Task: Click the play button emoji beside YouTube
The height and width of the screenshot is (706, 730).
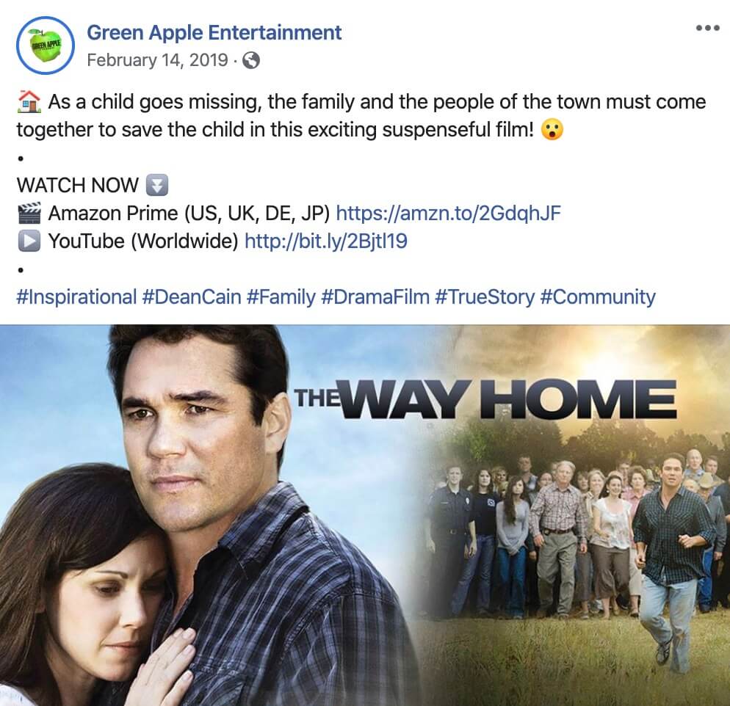Action: 29,241
